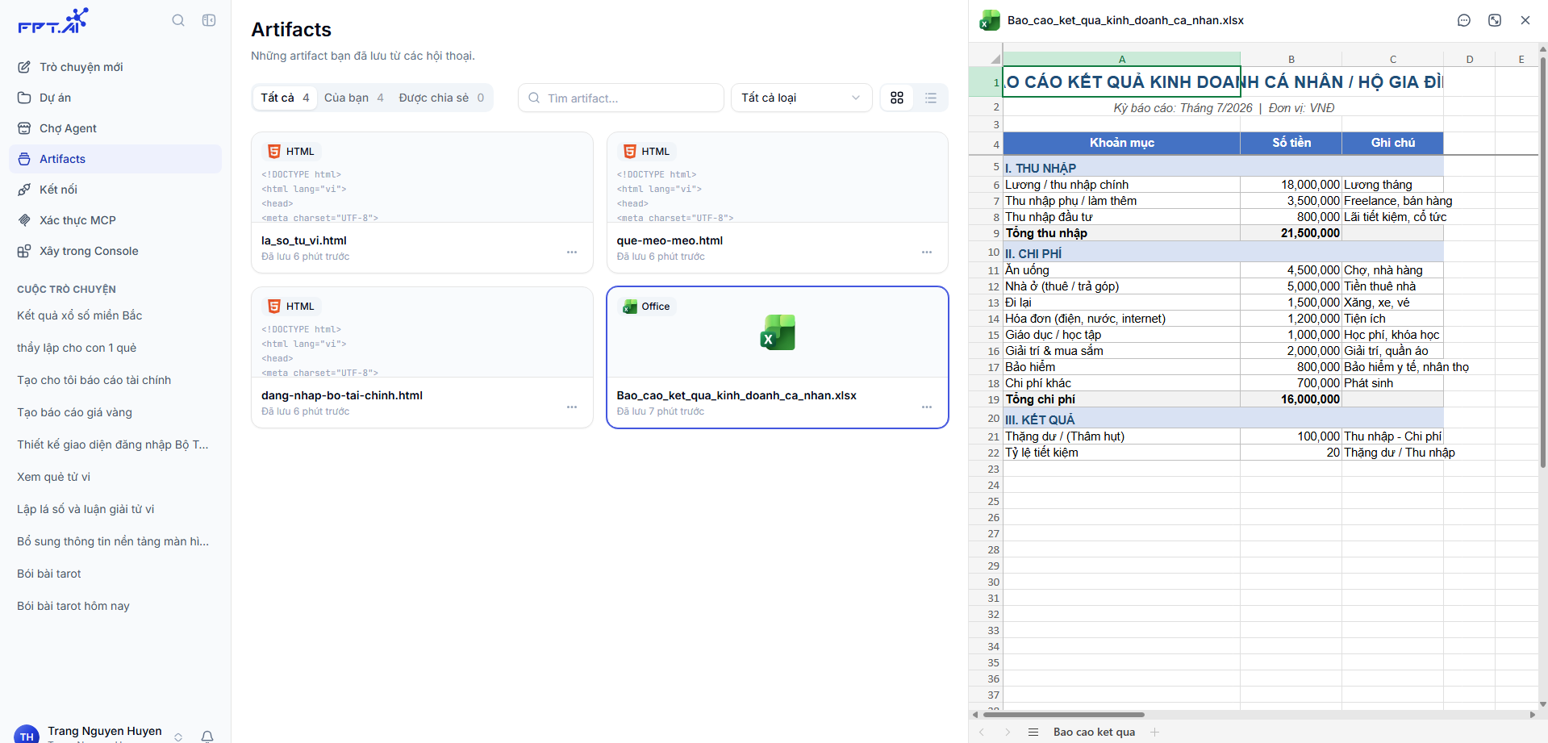This screenshot has height=743, width=1548.
Task: Select column B header in spreadsheet
Action: pyautogui.click(x=1291, y=59)
